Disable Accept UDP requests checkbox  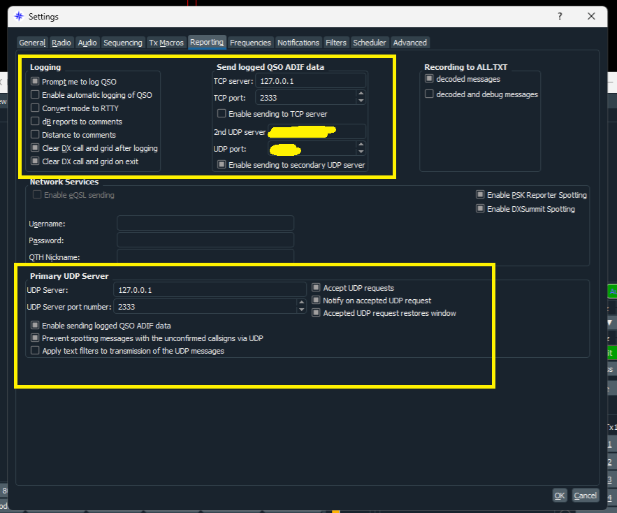point(316,288)
